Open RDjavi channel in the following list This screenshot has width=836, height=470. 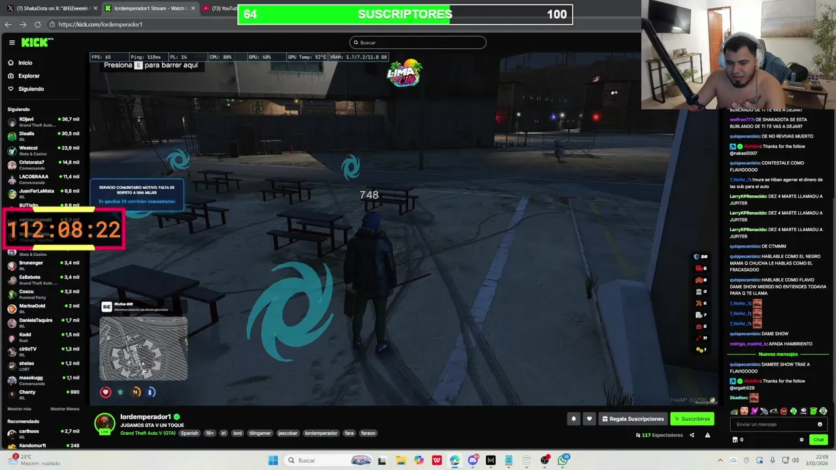pos(43,121)
